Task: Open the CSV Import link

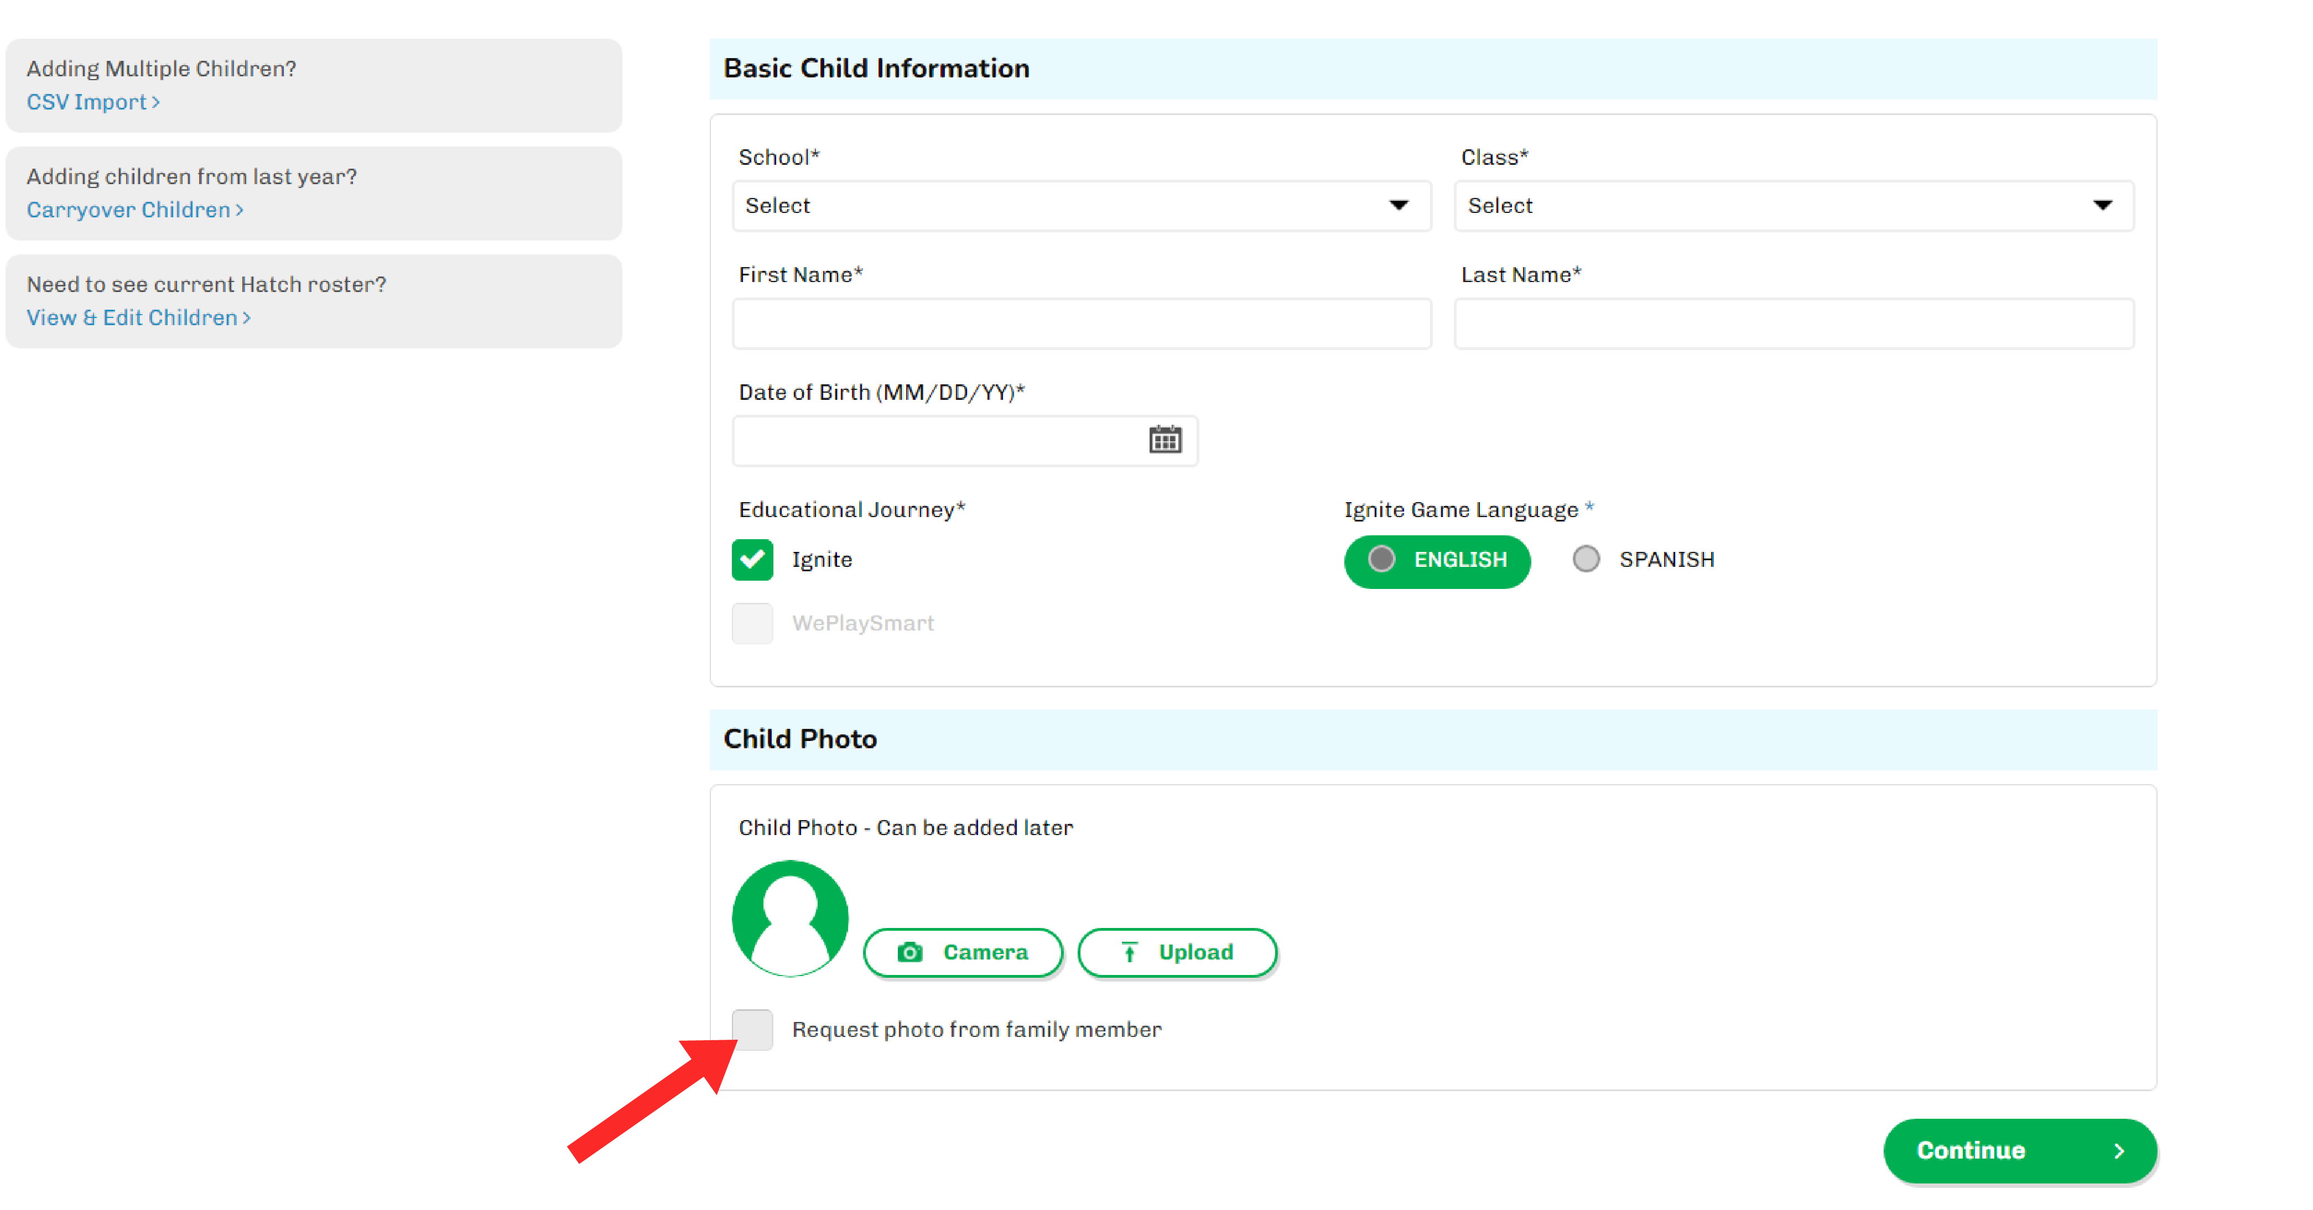Action: click(86, 102)
